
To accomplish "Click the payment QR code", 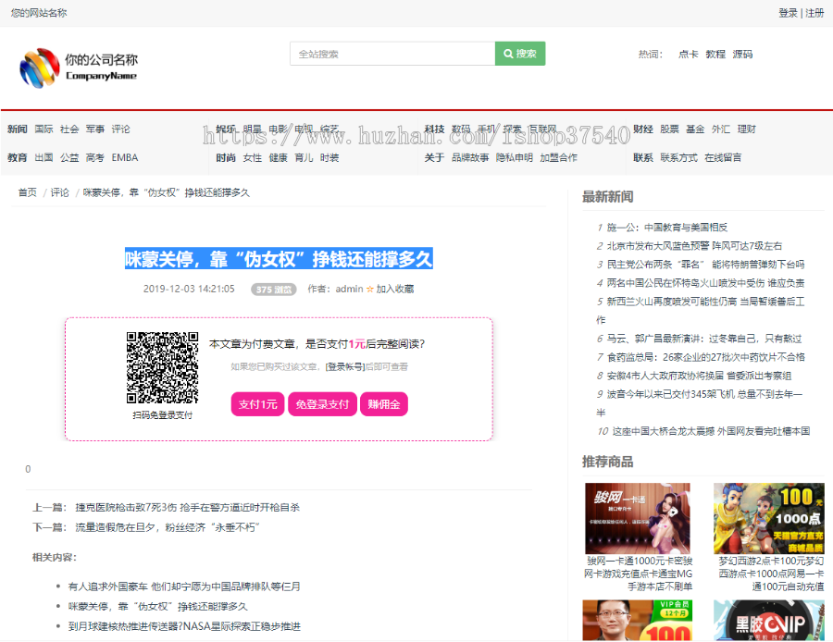I will coord(162,367).
